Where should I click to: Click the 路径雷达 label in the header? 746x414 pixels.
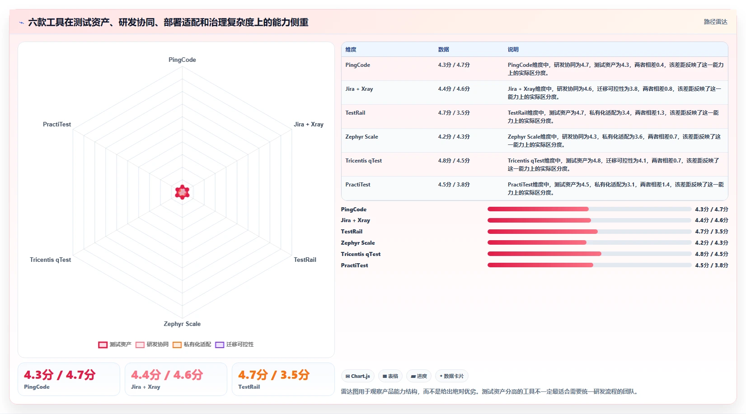pos(716,22)
